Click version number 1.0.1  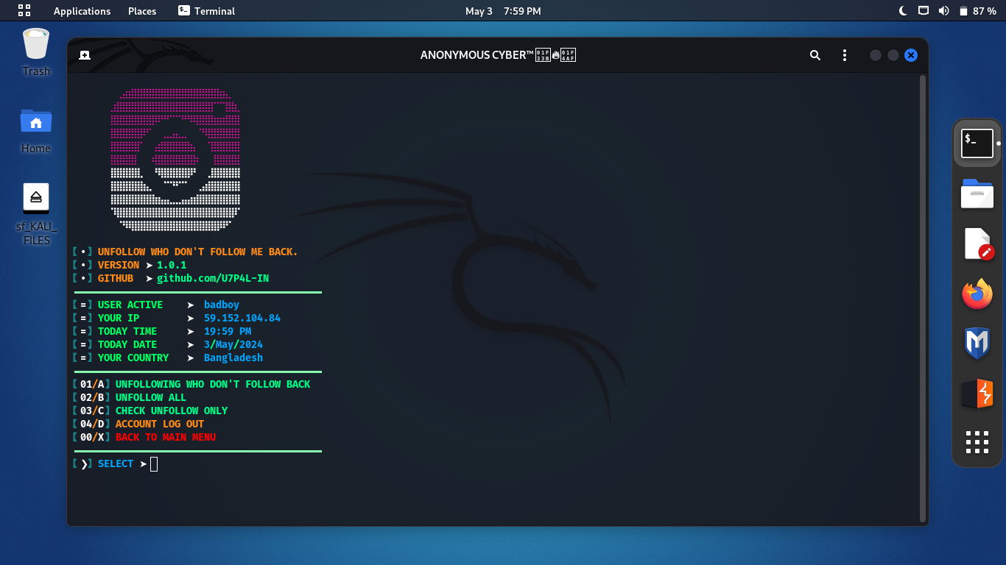(x=172, y=265)
